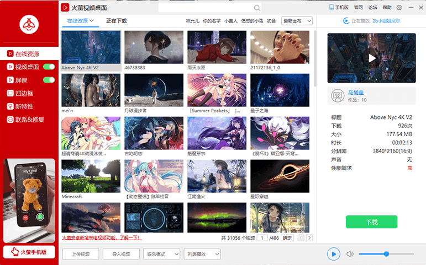Go to previous page arrow
This screenshot has width=426, height=265.
[x=301, y=238]
